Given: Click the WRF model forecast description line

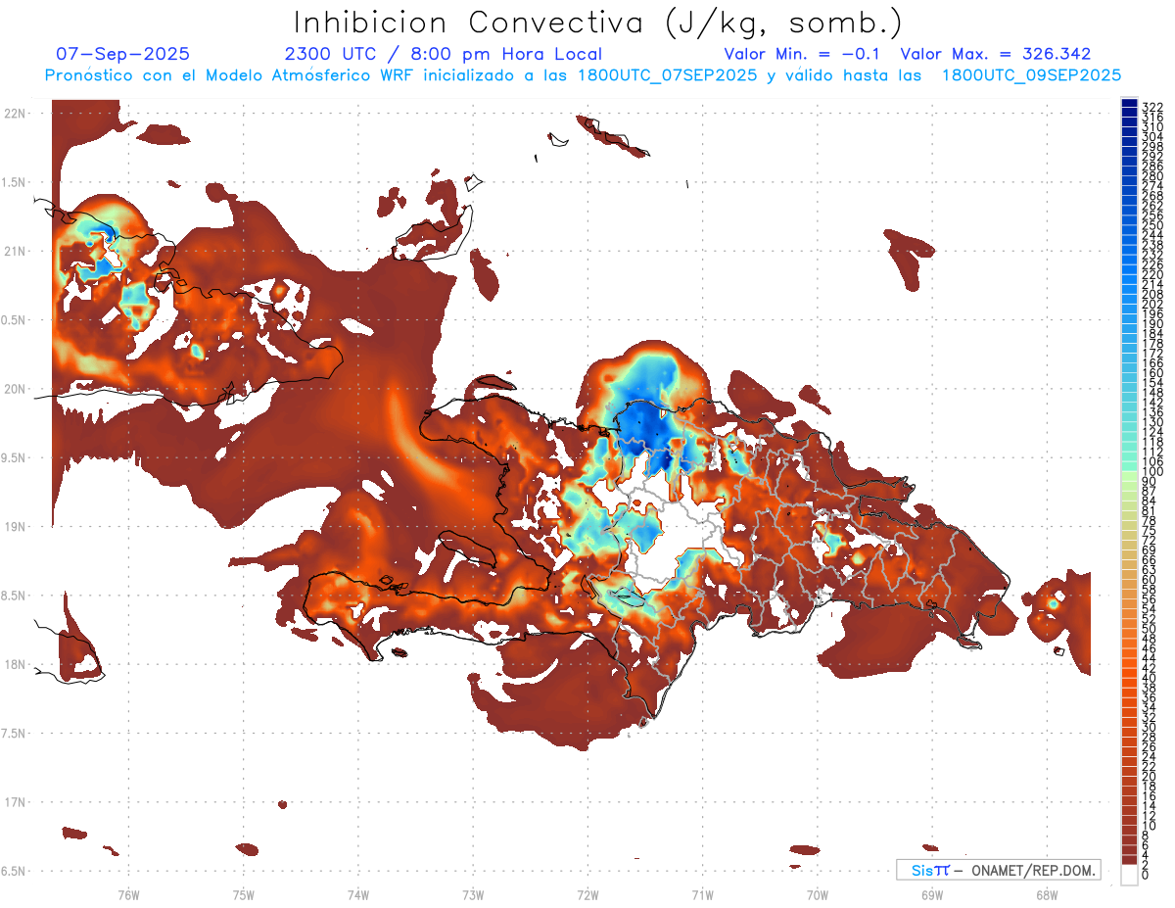Looking at the screenshot, I should pos(583,74).
